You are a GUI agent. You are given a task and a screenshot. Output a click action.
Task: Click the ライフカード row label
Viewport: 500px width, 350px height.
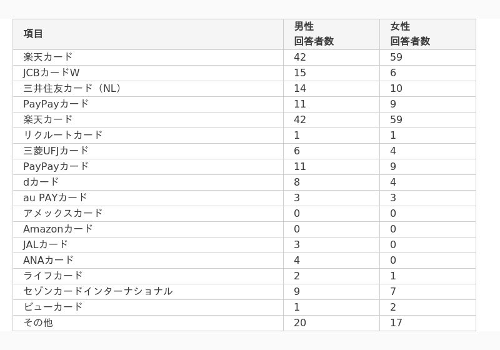53,276
